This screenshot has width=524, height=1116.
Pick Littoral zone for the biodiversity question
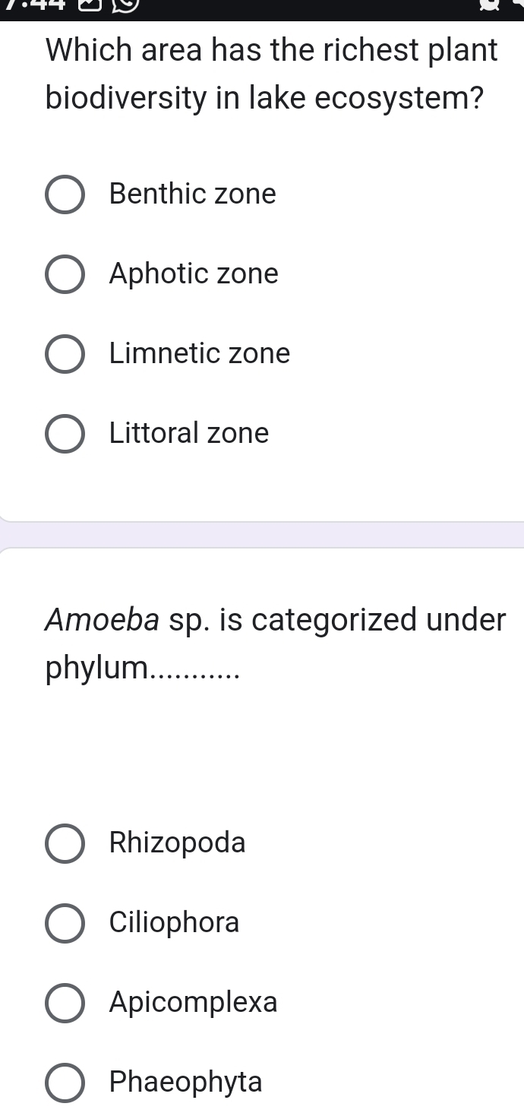click(65, 434)
